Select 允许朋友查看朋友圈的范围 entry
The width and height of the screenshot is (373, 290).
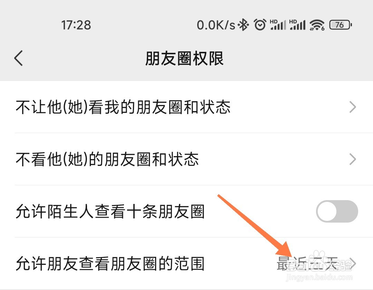[x=186, y=264]
